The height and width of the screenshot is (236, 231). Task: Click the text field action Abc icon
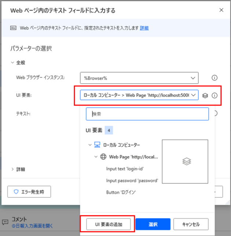coord(13,28)
